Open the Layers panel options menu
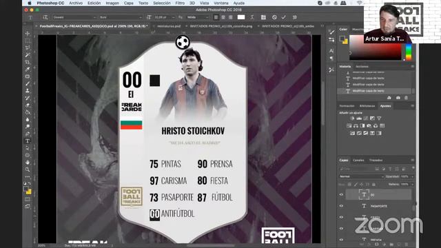 click(x=412, y=161)
